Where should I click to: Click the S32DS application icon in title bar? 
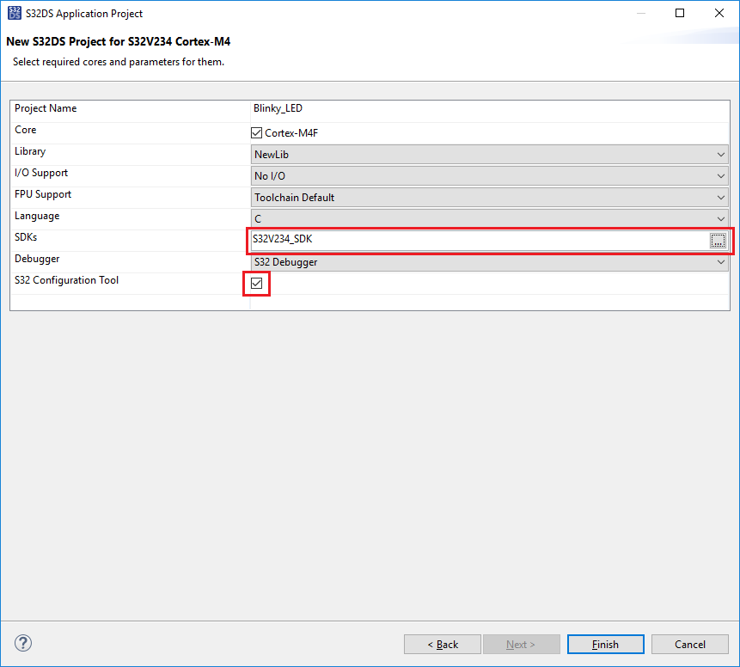click(14, 13)
